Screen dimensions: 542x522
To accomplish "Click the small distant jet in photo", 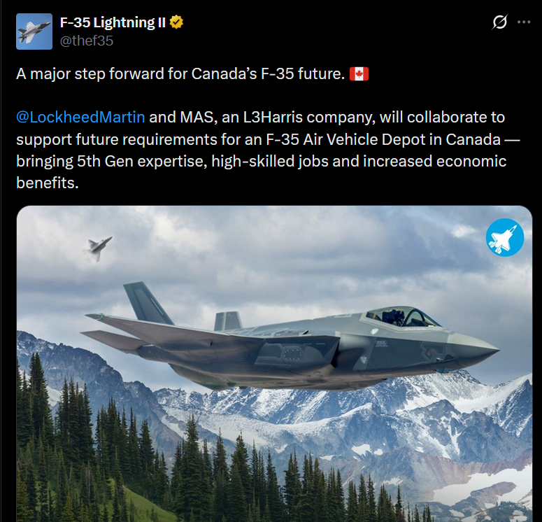I will coord(98,248).
